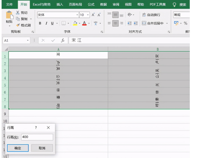Toggle bottom vertical align
The height and width of the screenshot is (158, 198).
coord(122,15)
